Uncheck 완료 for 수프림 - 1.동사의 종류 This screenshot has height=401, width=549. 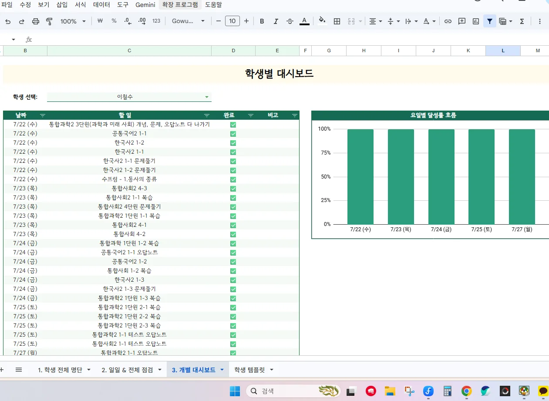click(x=233, y=179)
